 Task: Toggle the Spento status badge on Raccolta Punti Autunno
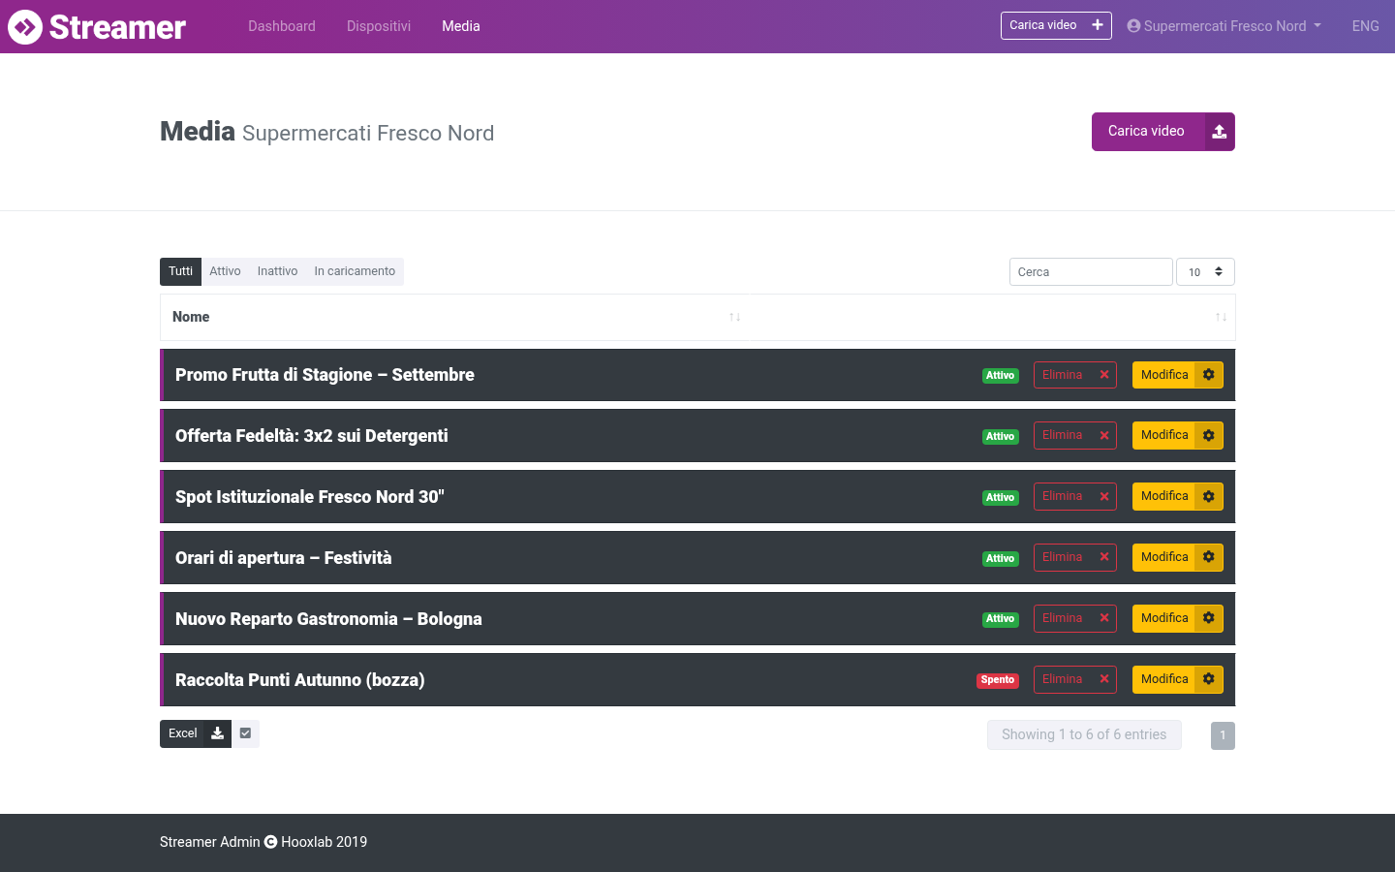click(x=998, y=680)
